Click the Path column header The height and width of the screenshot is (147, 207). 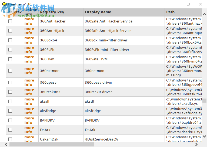point(183,12)
